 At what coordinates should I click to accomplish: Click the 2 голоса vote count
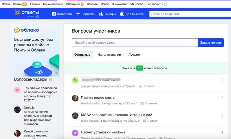(149, 86)
